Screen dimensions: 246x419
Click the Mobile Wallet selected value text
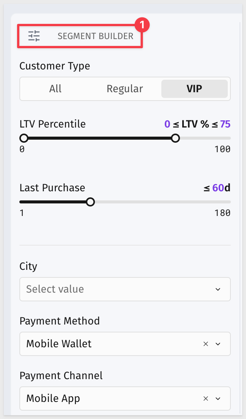tap(59, 343)
